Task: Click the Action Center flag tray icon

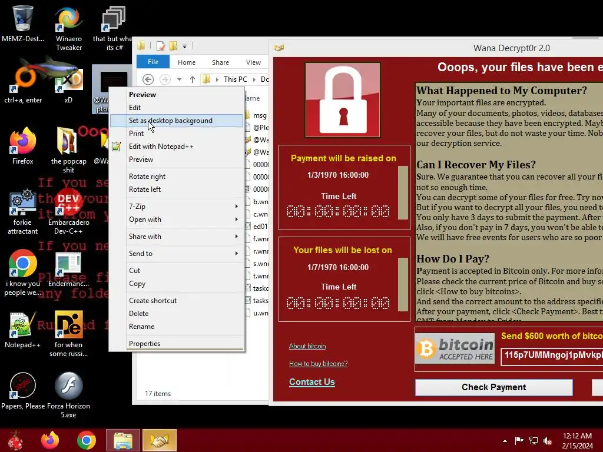Action: click(519, 441)
